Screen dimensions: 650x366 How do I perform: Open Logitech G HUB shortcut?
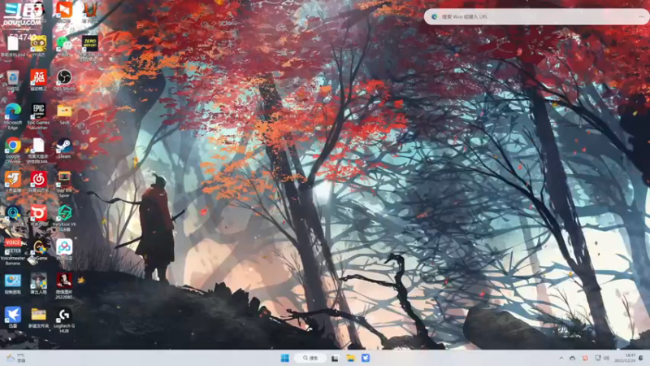(x=64, y=320)
